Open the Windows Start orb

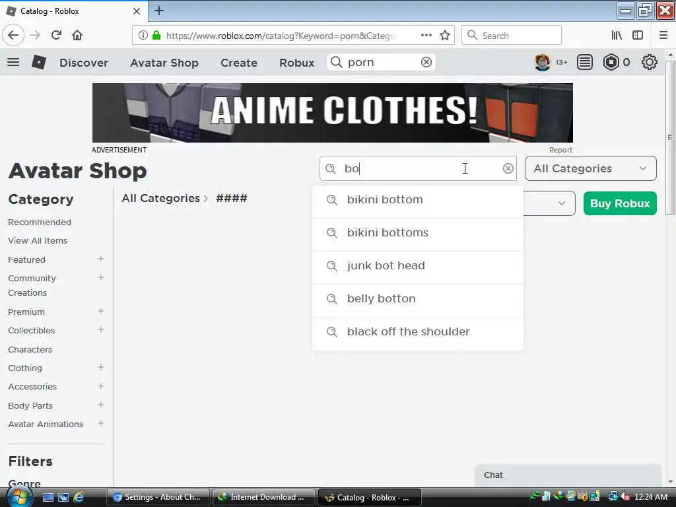click(x=19, y=496)
